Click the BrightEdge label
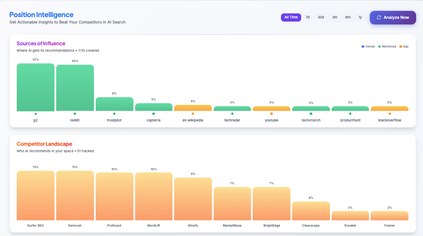423x236 pixels. pos(272,225)
